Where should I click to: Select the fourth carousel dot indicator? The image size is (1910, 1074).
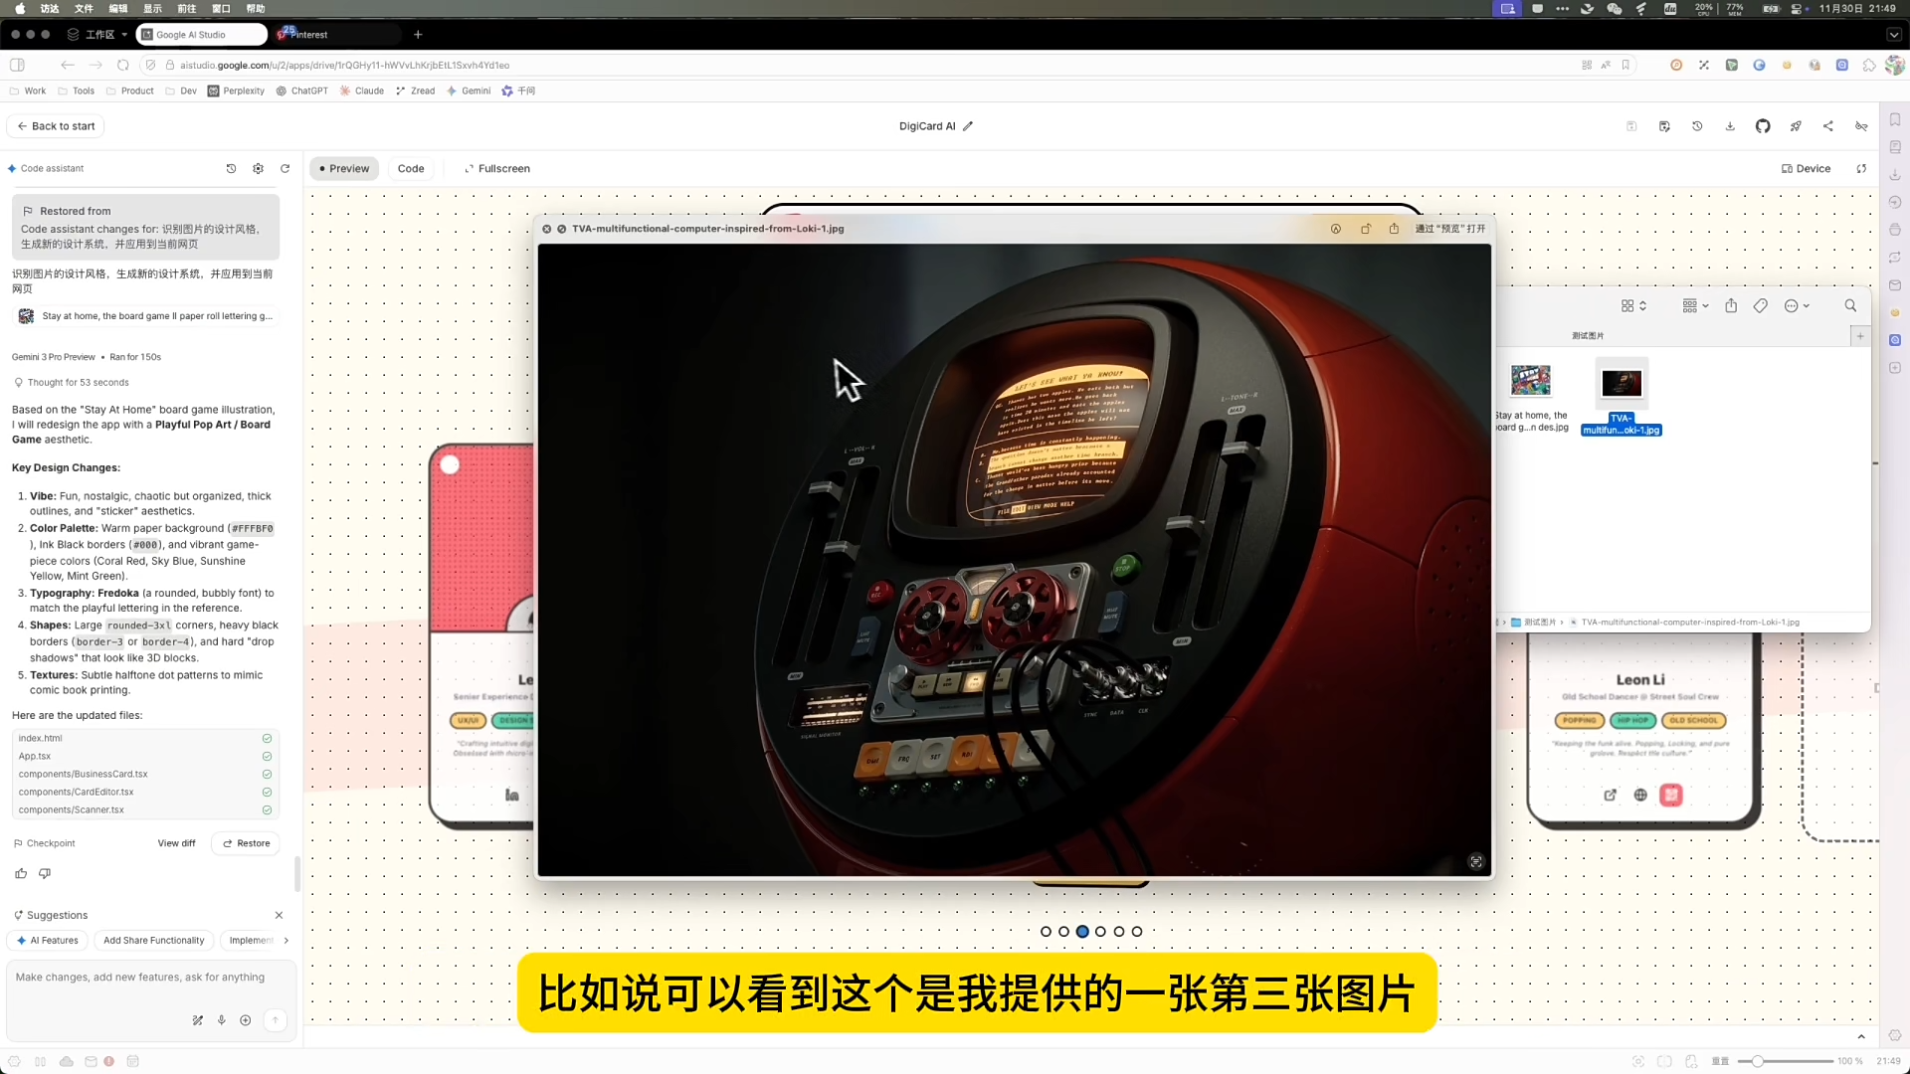coord(1100,932)
